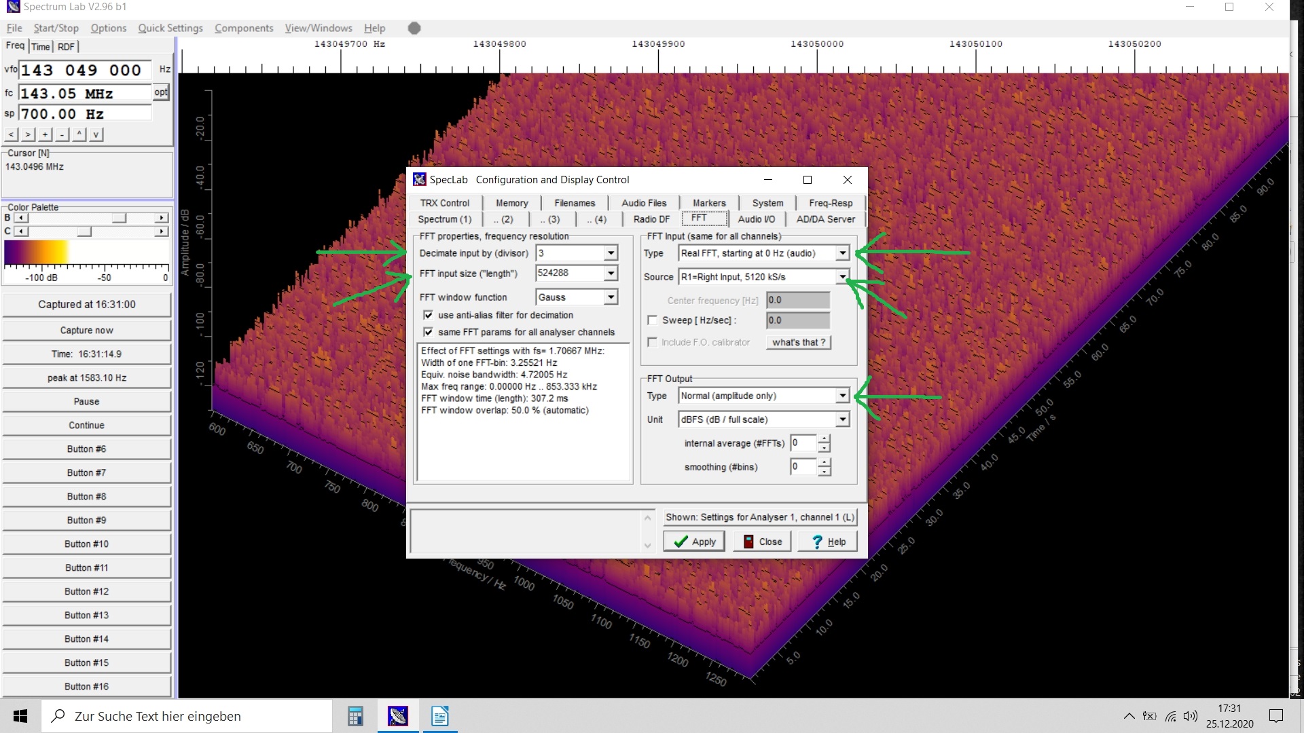Expand the FFT input size dropdown
1304x733 pixels.
pos(611,273)
